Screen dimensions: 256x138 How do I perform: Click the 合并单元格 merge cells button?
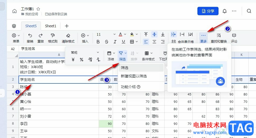183,42
